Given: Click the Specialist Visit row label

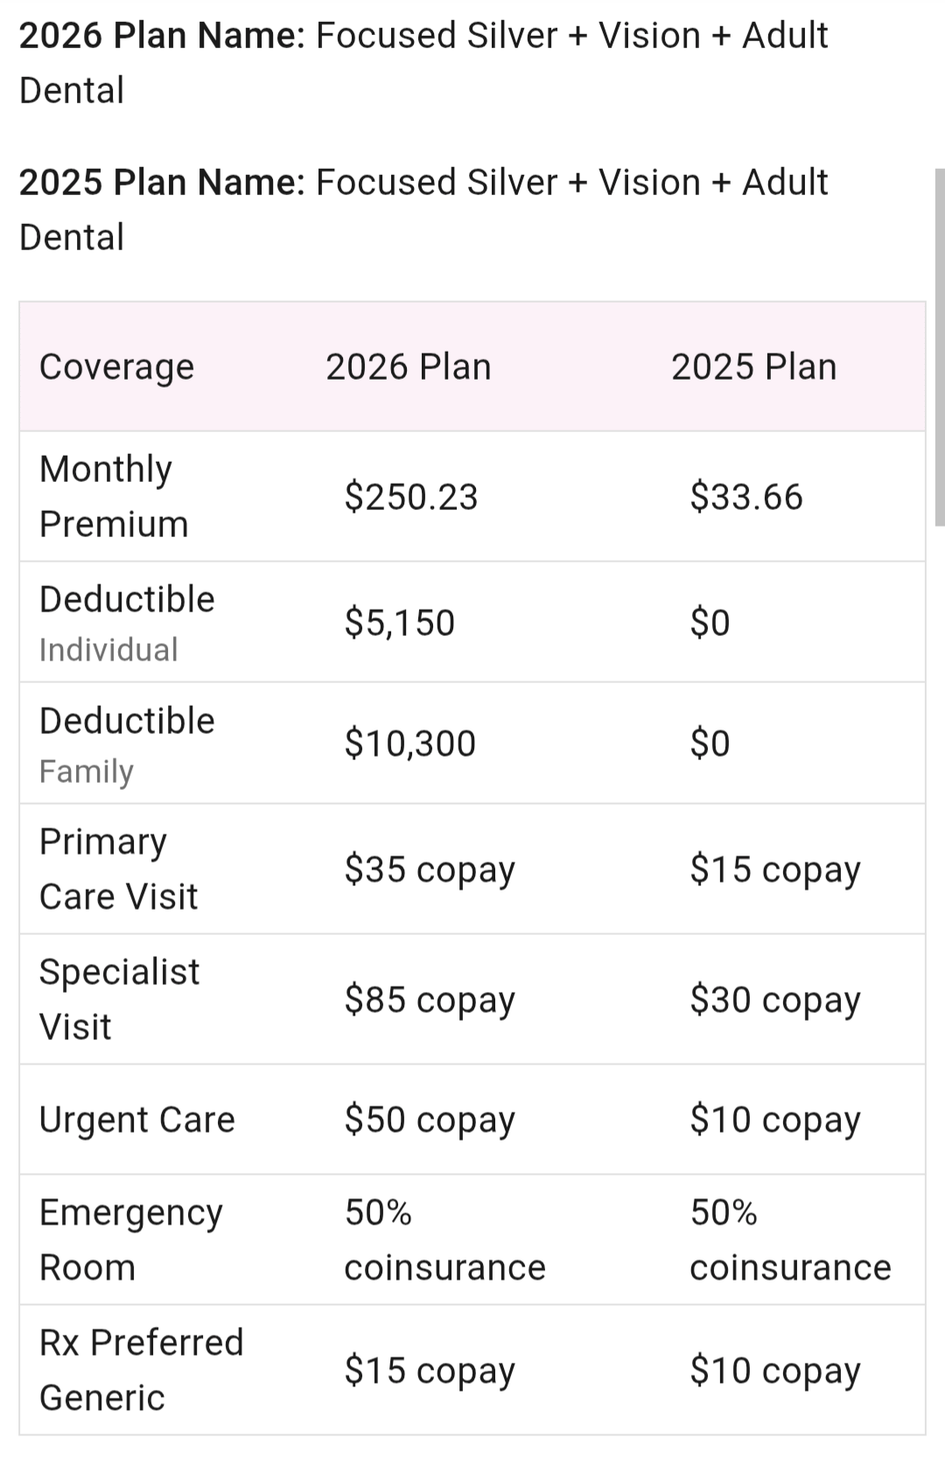Looking at the screenshot, I should click(x=119, y=999).
